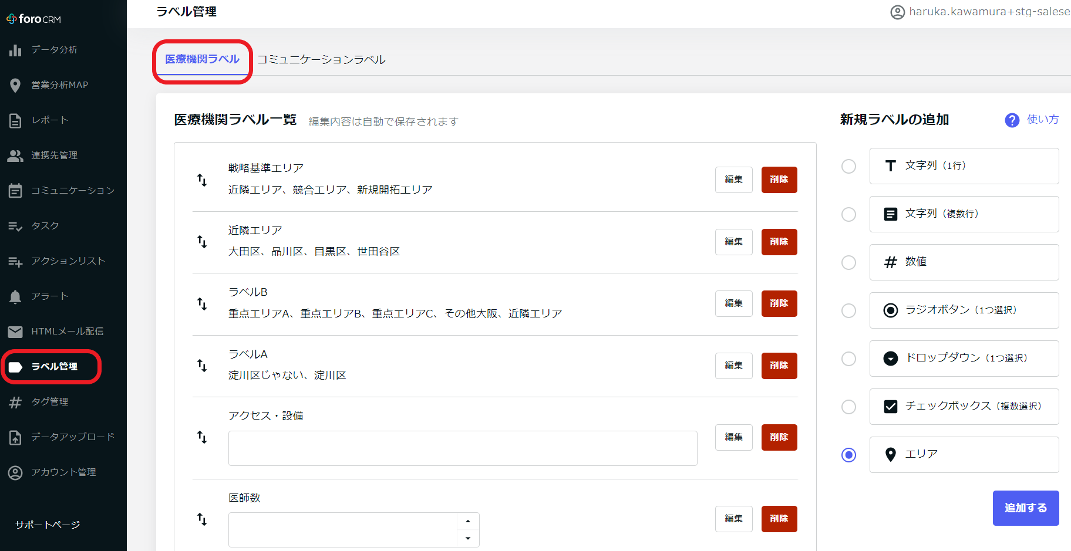The image size is (1071, 551).
Task: Open アカウント管理 in the sidebar
Action: coord(63,472)
